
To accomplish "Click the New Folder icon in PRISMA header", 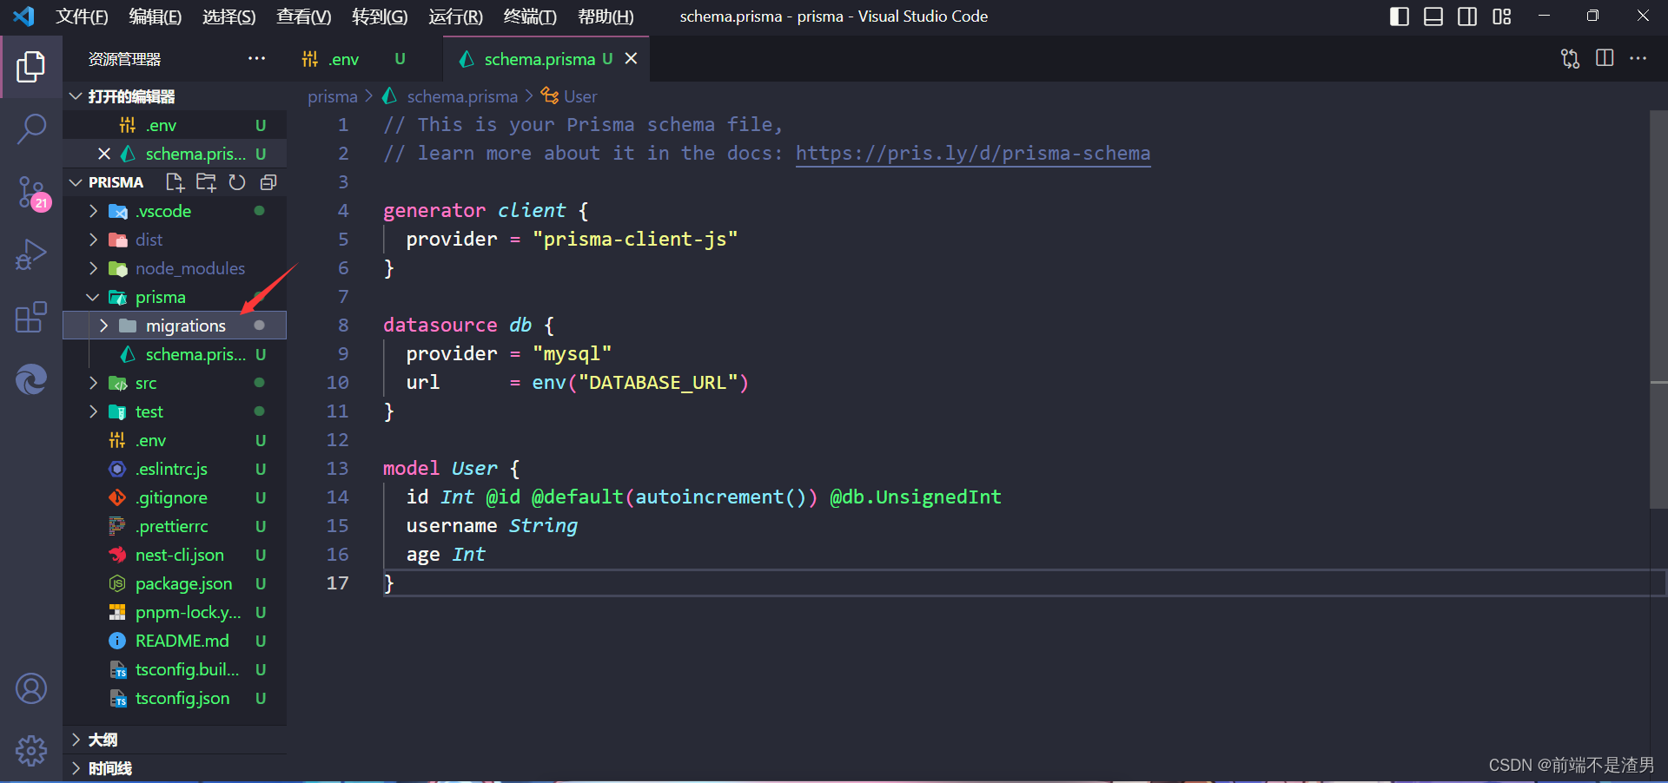I will [206, 182].
